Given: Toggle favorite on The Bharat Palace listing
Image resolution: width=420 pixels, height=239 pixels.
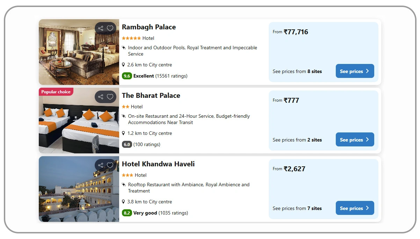Looking at the screenshot, I should 111,96.
